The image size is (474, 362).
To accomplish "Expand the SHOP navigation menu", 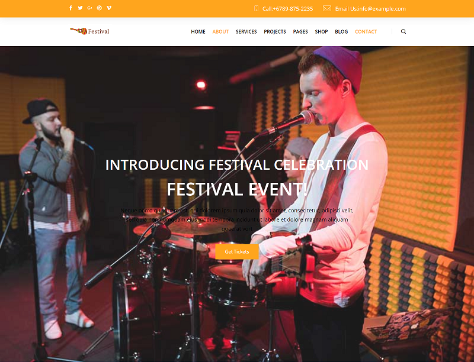I will point(321,32).
